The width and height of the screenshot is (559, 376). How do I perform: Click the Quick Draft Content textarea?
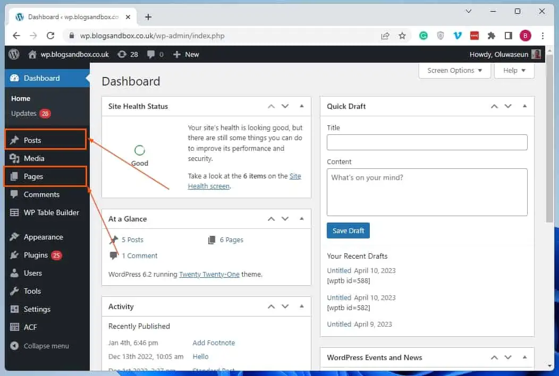(427, 192)
